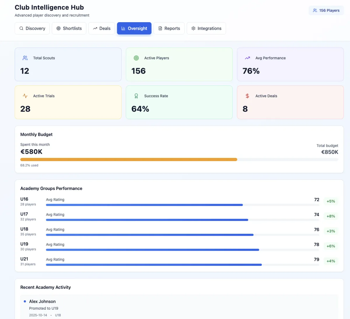
Task: Click the people icon on Total Scouts card
Action: pyautogui.click(x=25, y=58)
